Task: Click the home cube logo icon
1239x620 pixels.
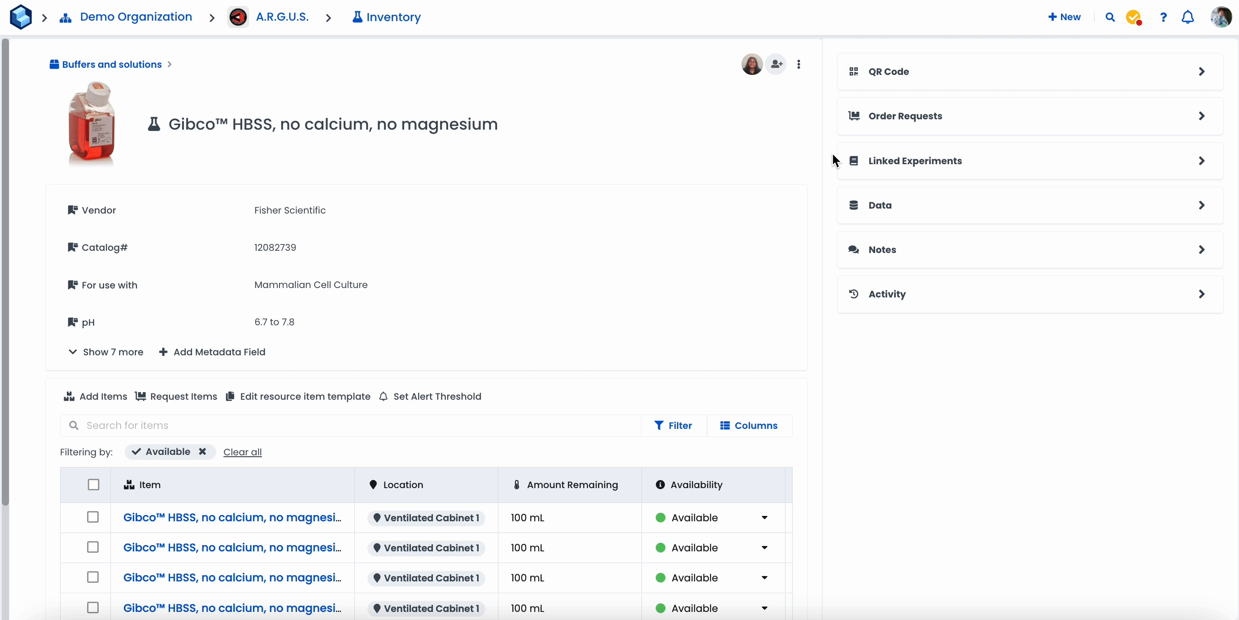Action: tap(21, 17)
